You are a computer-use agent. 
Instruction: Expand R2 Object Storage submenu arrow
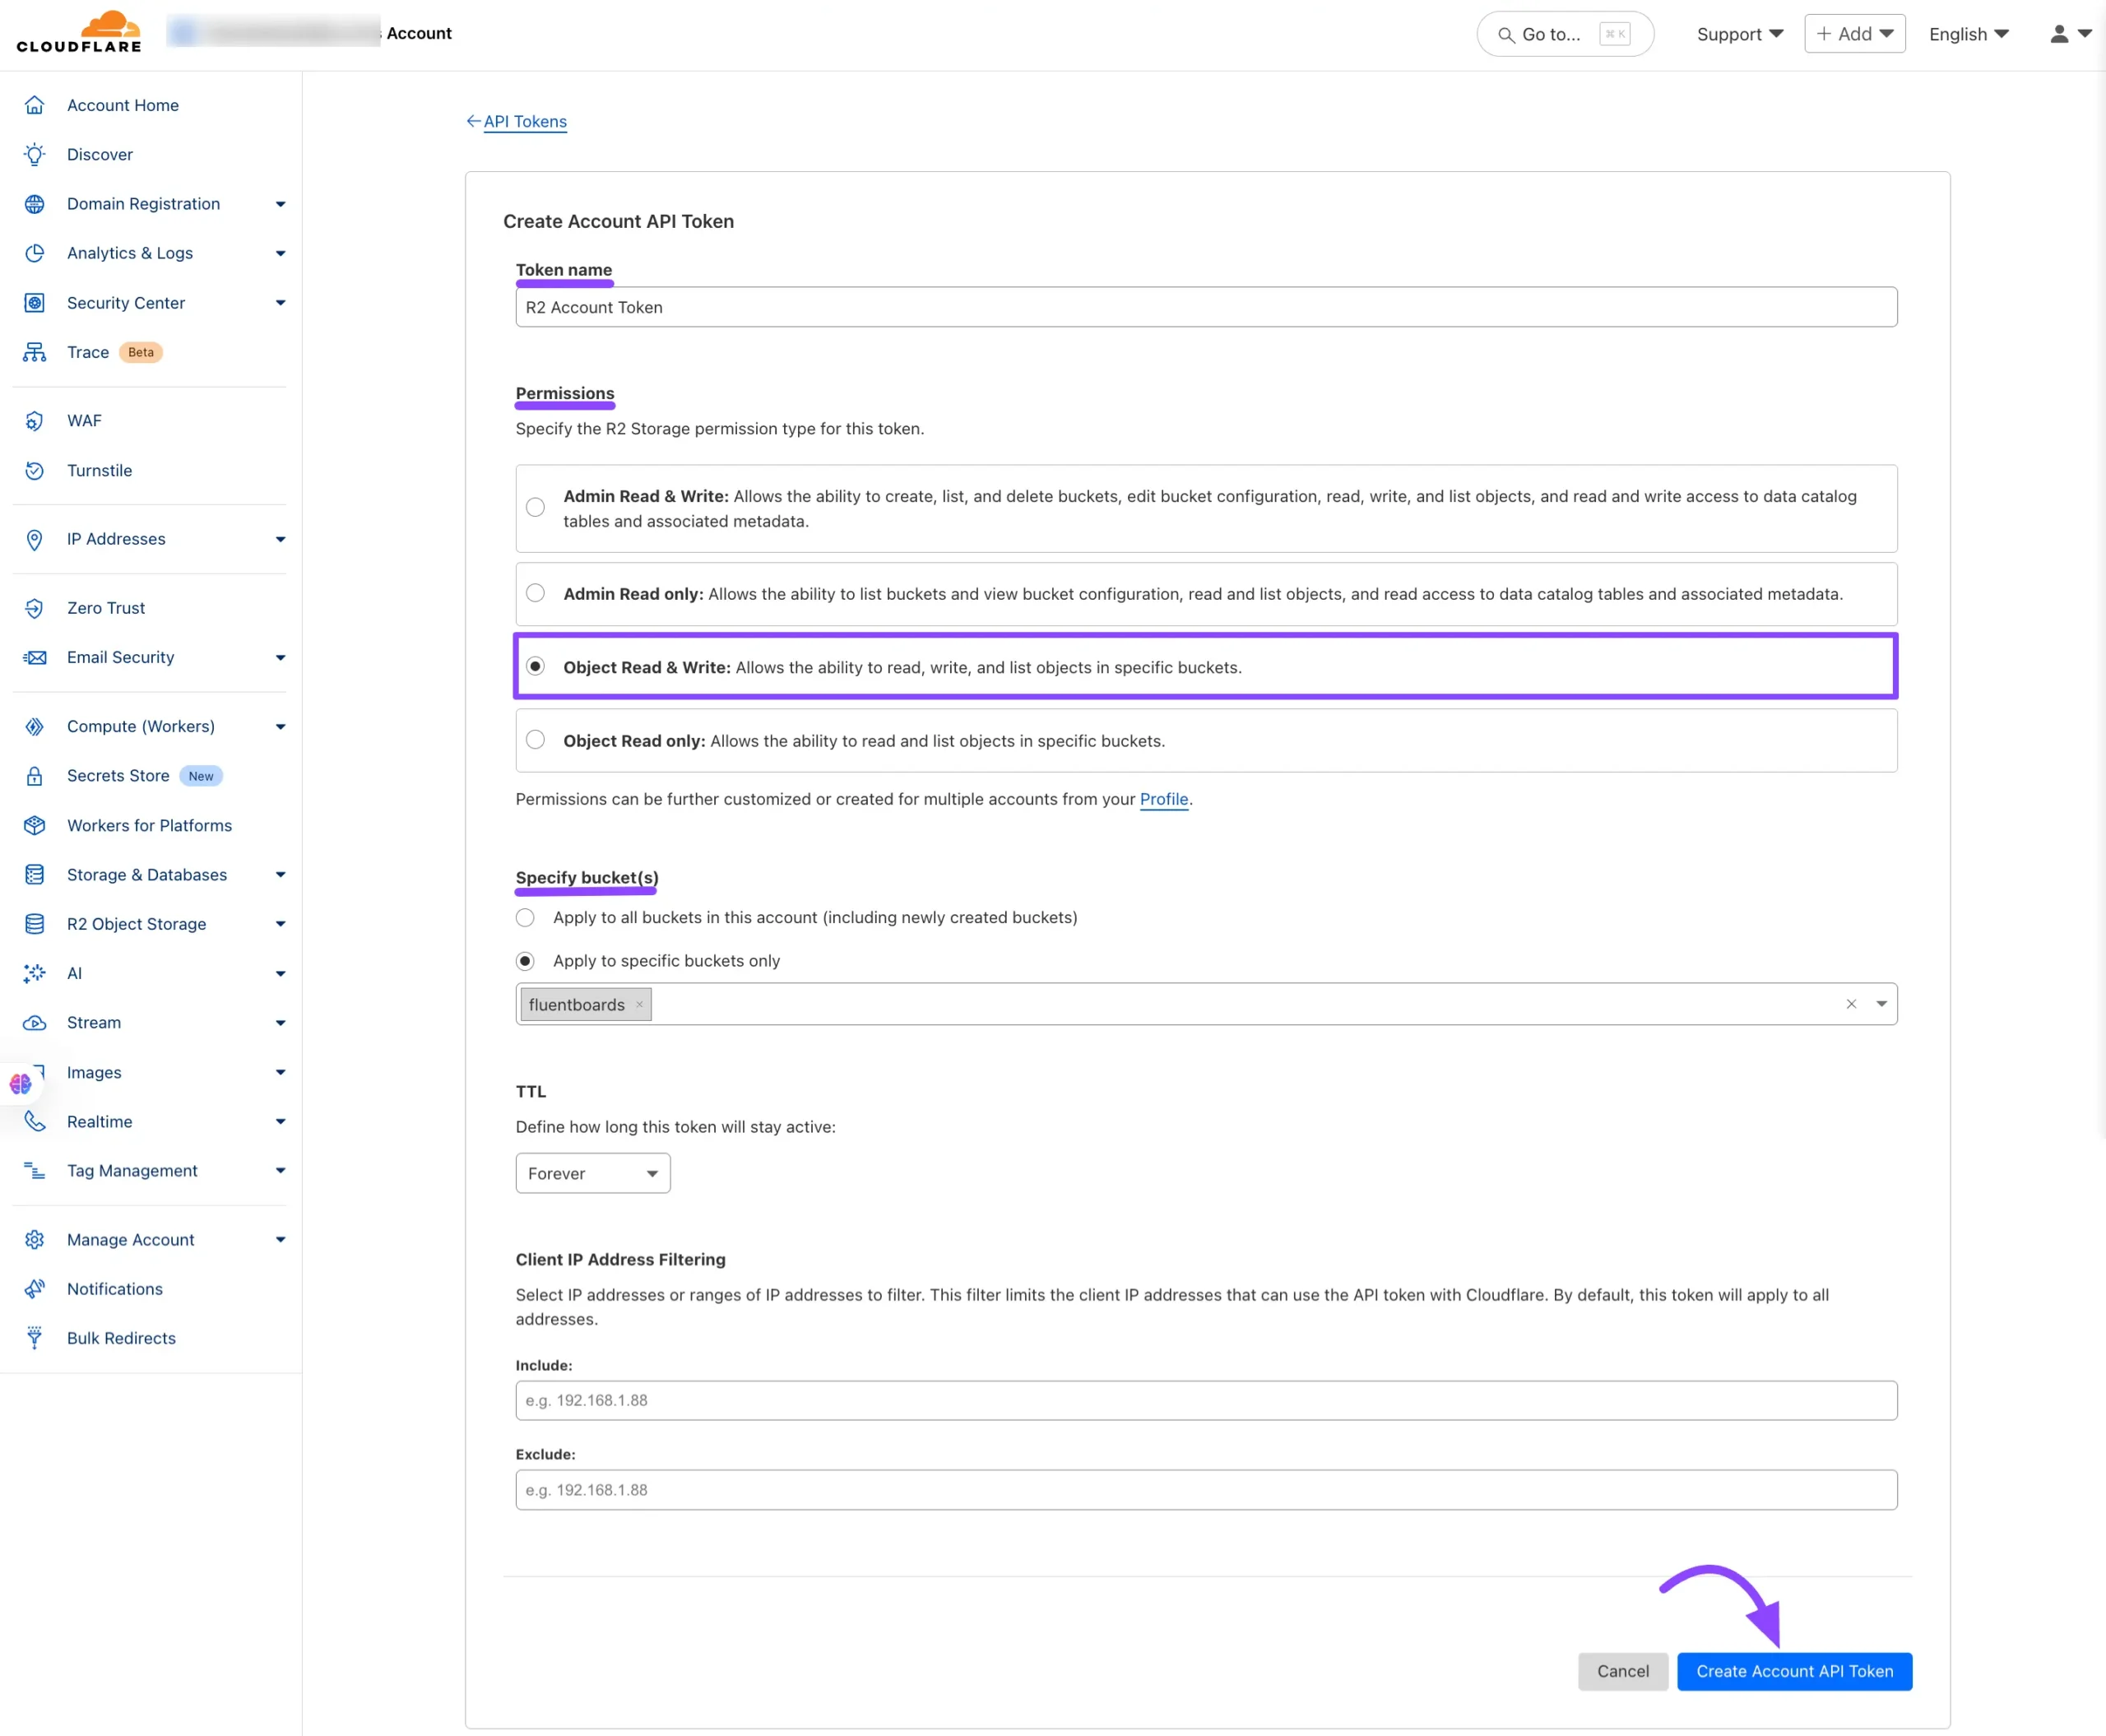click(280, 924)
